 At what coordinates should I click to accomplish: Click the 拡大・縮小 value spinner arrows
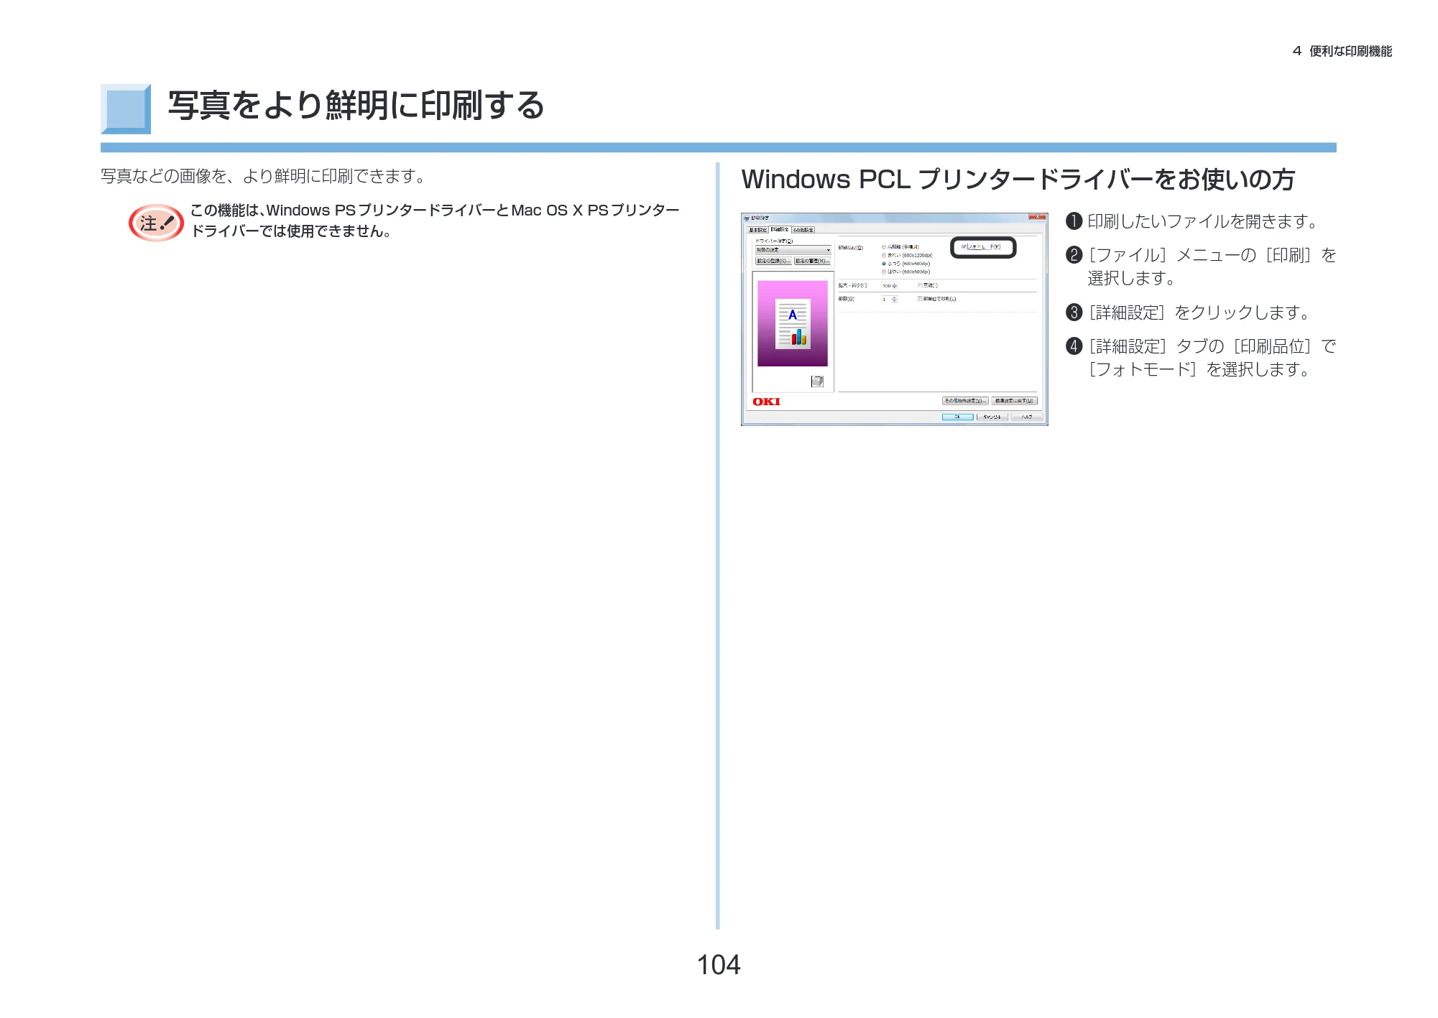tap(894, 286)
